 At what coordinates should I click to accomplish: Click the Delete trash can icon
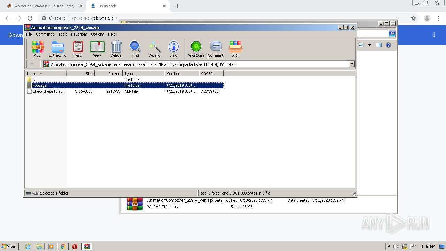click(x=116, y=49)
